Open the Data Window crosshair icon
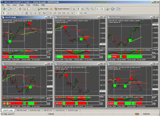Image resolution: width=160 pixels, height=116 pixels. [x=20, y=9]
